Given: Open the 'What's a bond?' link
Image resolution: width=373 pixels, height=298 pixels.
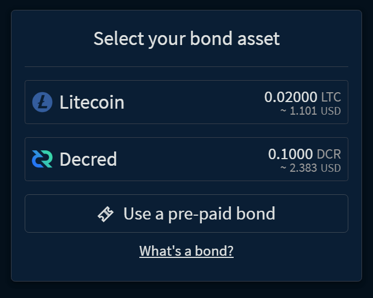Looking at the screenshot, I should [x=187, y=251].
